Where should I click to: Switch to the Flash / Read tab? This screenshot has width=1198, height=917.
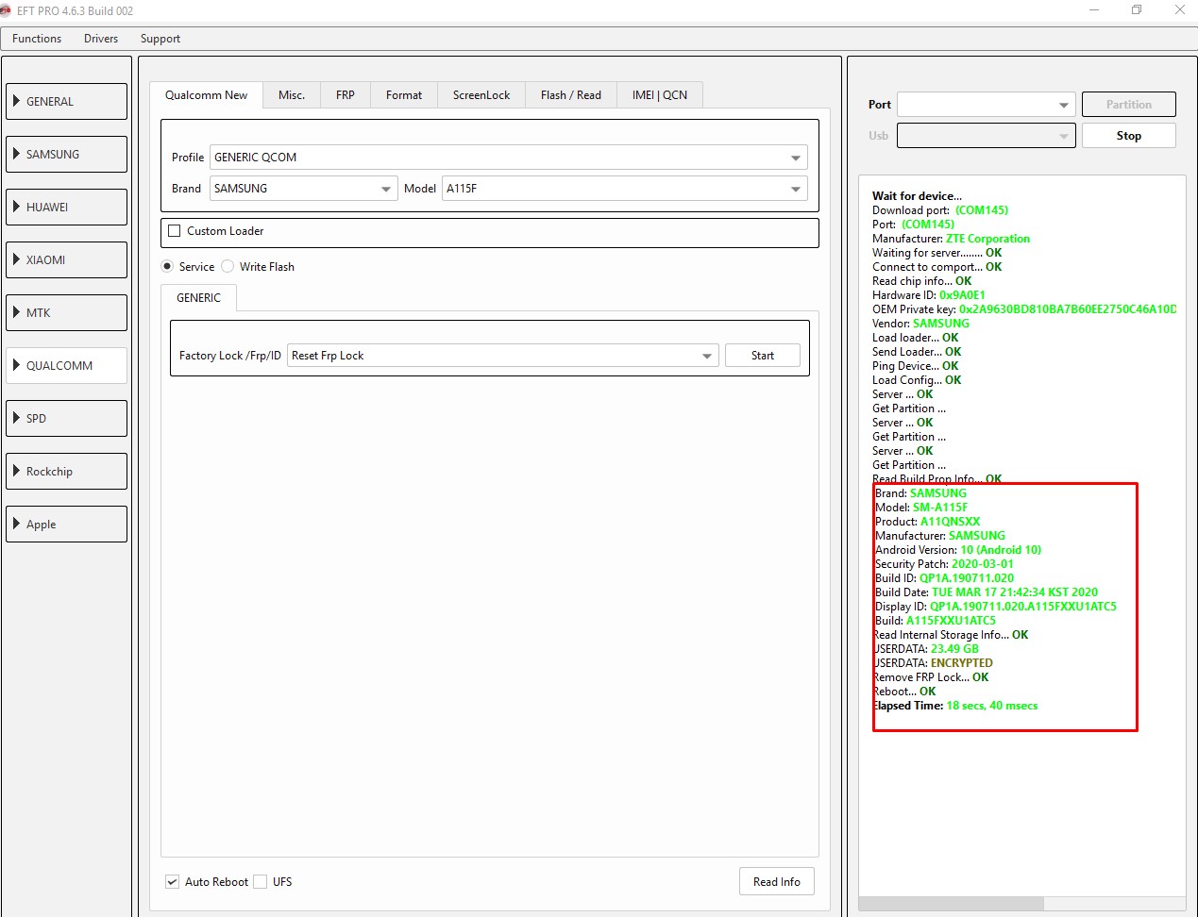[570, 95]
